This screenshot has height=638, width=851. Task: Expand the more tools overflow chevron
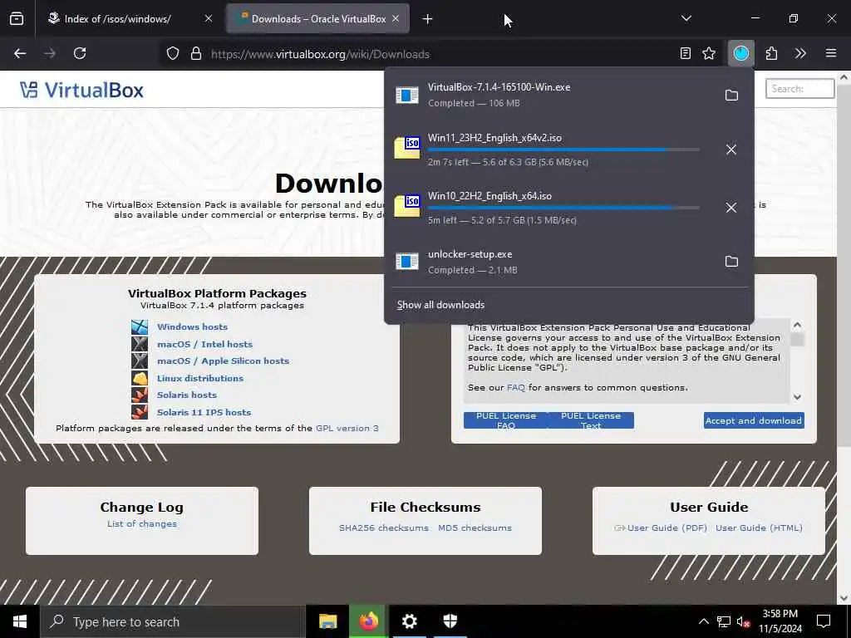pyautogui.click(x=800, y=53)
